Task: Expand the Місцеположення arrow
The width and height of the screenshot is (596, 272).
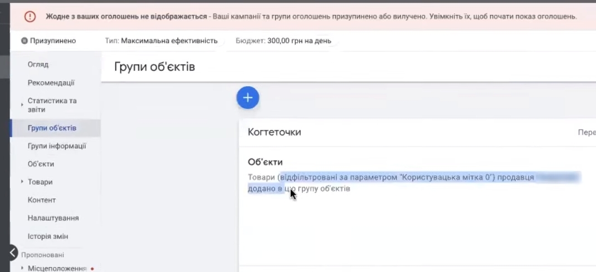Action: tap(22, 269)
